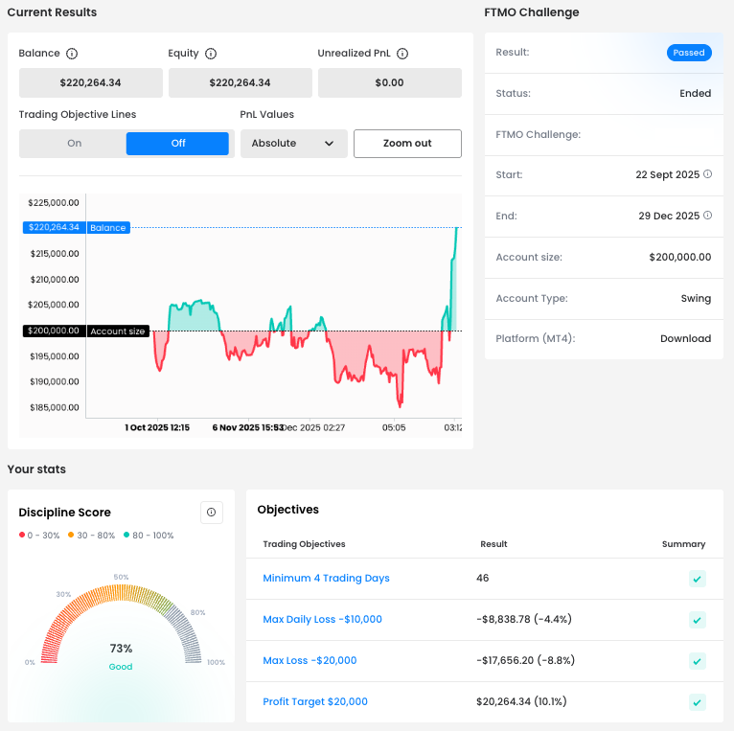Click the Passed result badge
This screenshot has width=734, height=731.
click(x=689, y=53)
